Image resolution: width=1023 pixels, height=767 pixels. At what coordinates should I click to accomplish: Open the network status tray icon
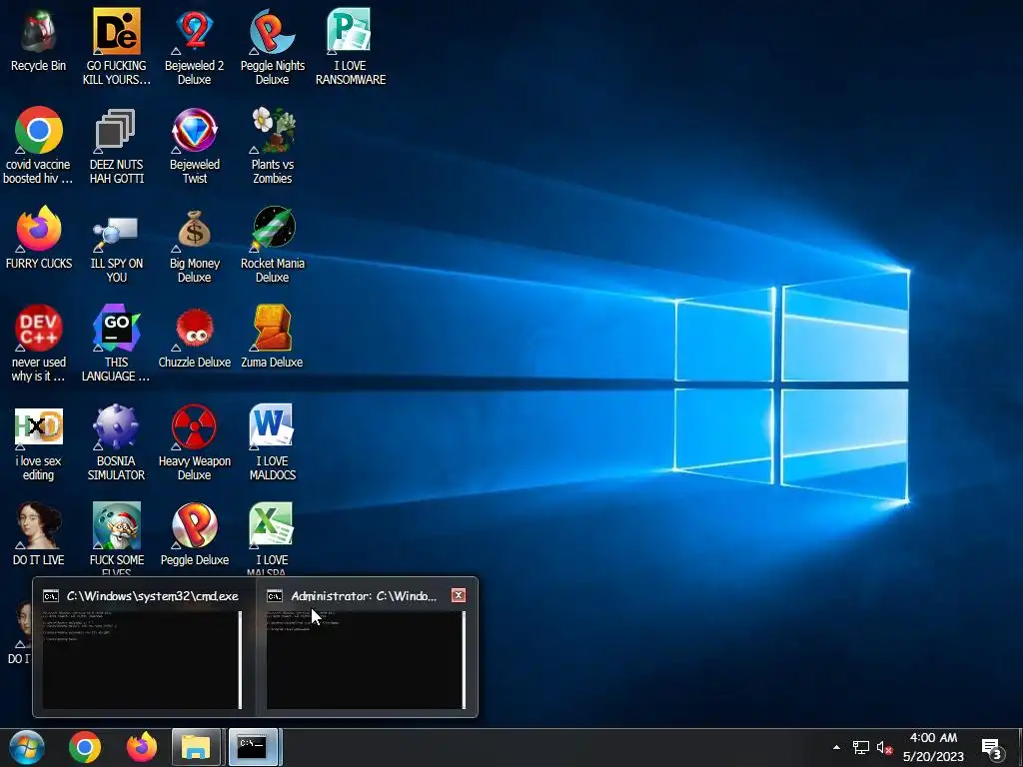click(860, 747)
